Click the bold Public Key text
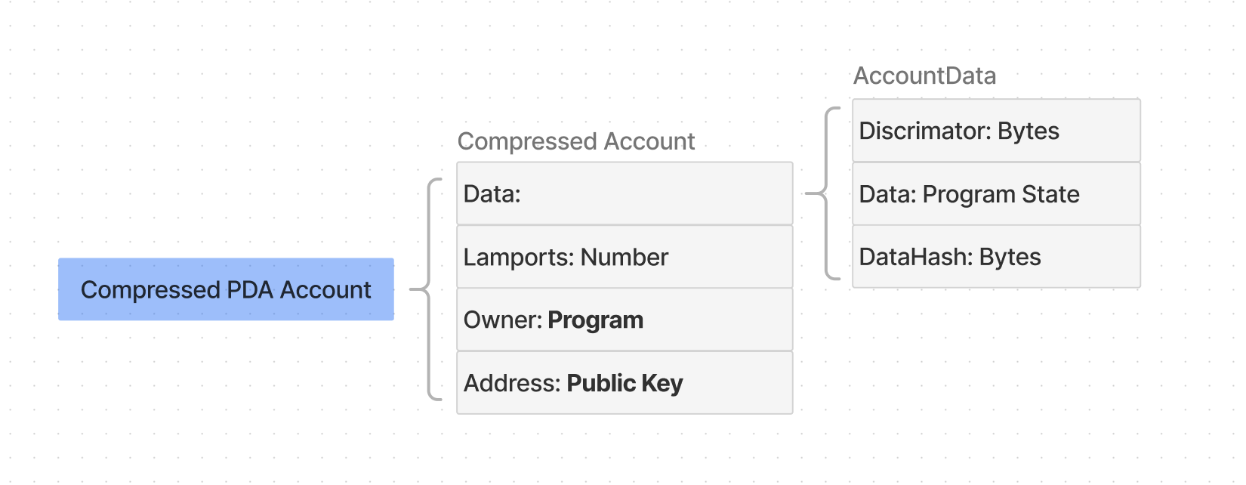 (625, 383)
